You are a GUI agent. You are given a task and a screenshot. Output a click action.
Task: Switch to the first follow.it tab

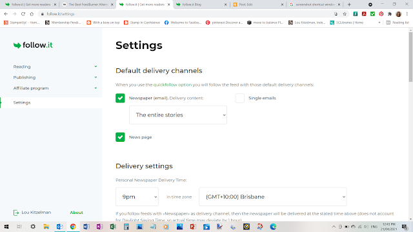click(30, 5)
